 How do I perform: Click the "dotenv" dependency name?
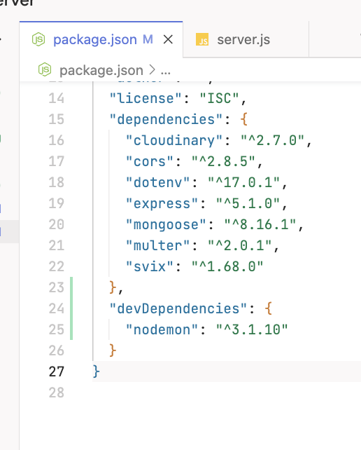(158, 182)
